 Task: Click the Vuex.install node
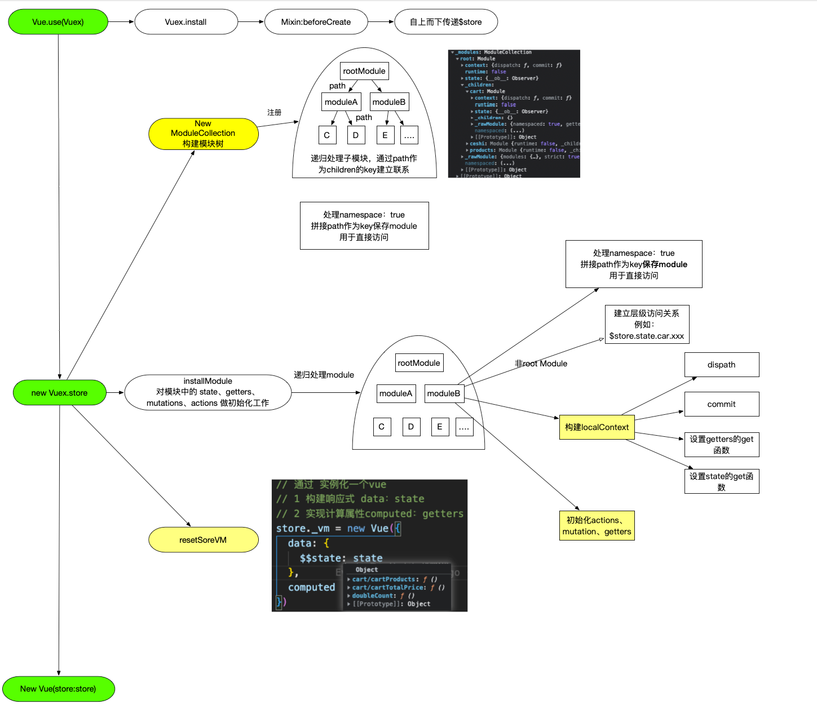click(x=186, y=22)
